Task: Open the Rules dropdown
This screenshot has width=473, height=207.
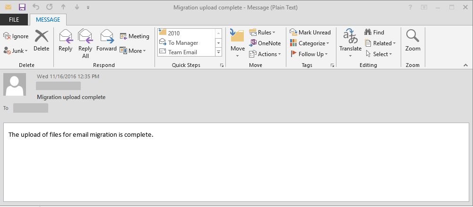Action: click(262, 33)
